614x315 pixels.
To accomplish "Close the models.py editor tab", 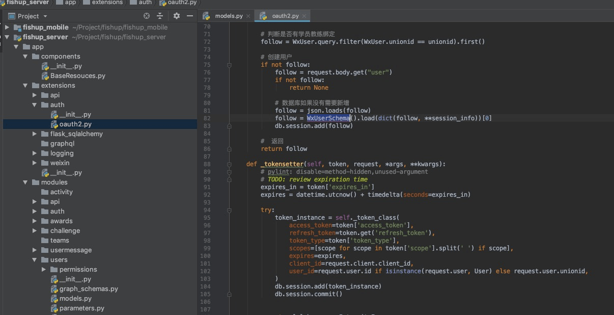I will pos(248,16).
